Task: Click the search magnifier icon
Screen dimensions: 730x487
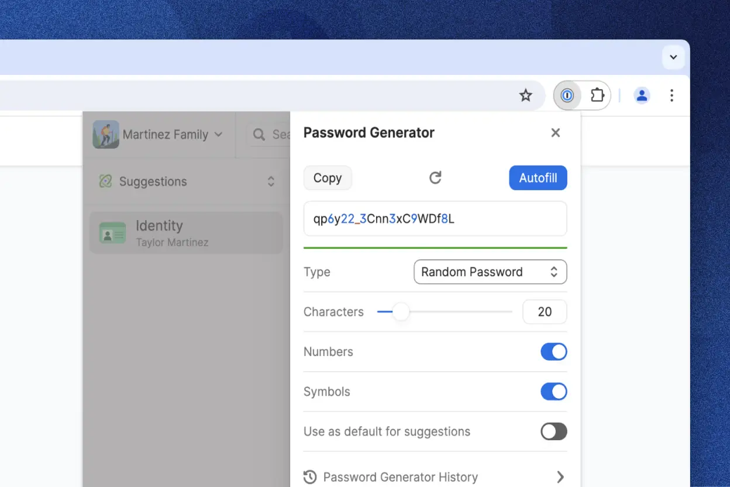Action: point(259,135)
